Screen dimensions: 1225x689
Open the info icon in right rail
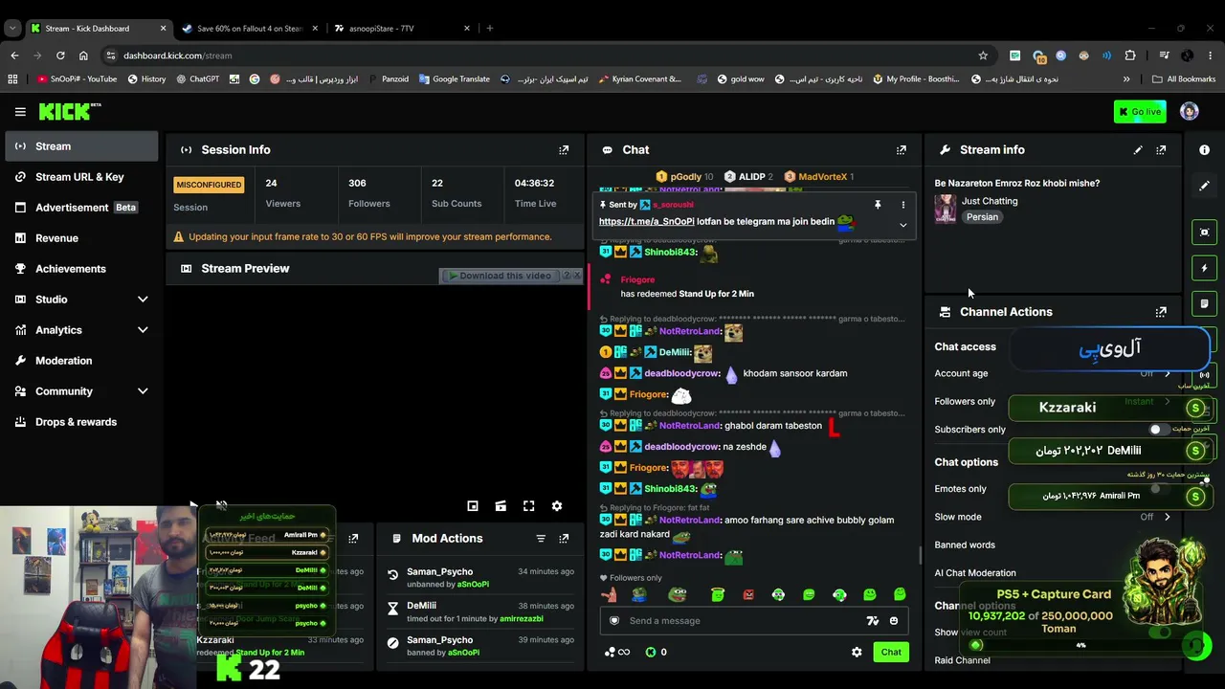1204,150
